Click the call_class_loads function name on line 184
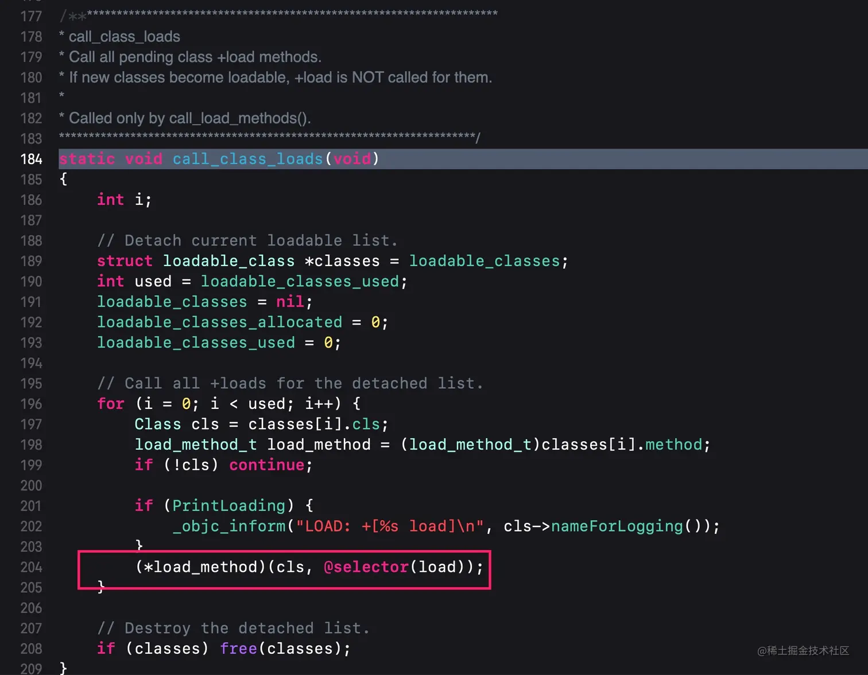 point(247,159)
